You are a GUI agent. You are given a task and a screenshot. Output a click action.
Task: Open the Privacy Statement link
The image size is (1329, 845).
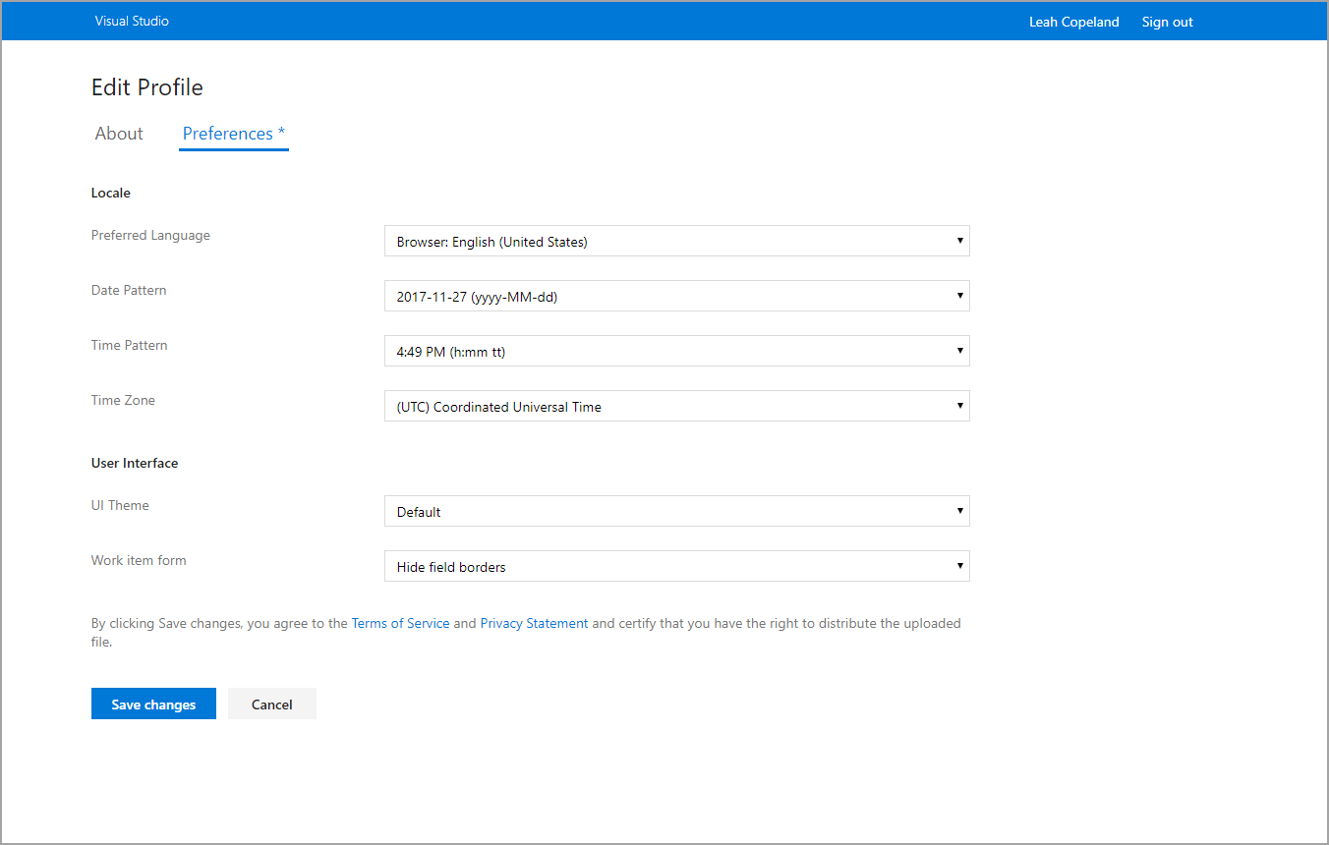(x=534, y=623)
